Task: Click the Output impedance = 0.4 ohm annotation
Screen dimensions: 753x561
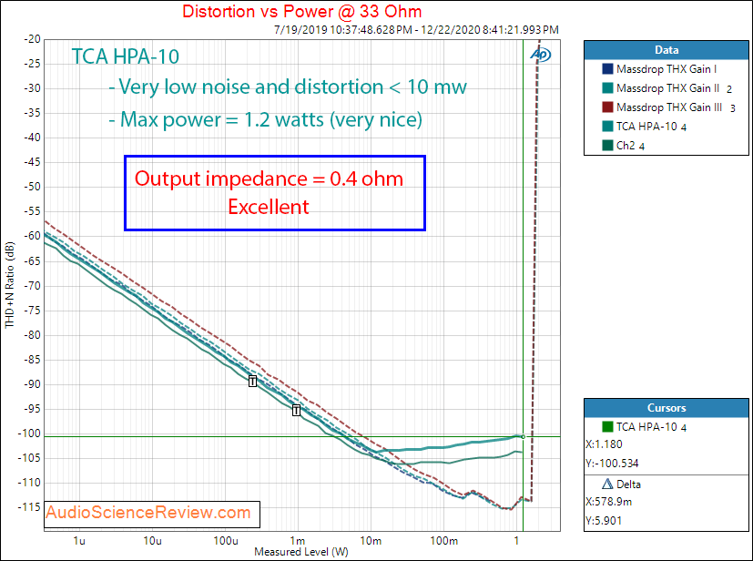Action: point(269,178)
